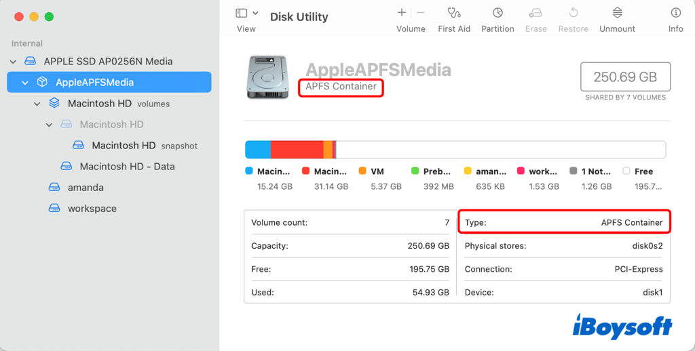This screenshot has height=351, width=695.
Task: Open the Partition tool
Action: click(497, 13)
